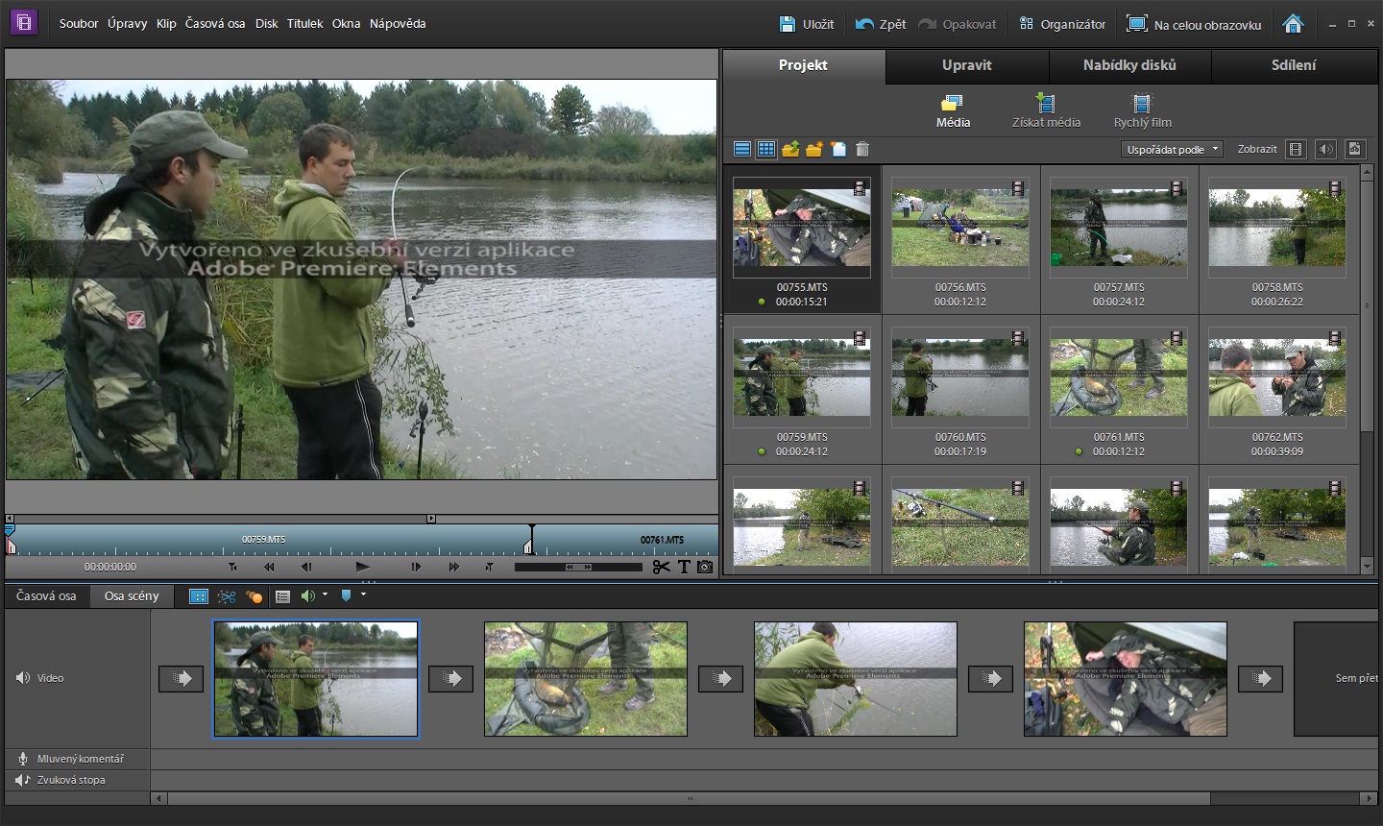
Task: Go to the home welcome screen icon
Action: coord(1294,23)
